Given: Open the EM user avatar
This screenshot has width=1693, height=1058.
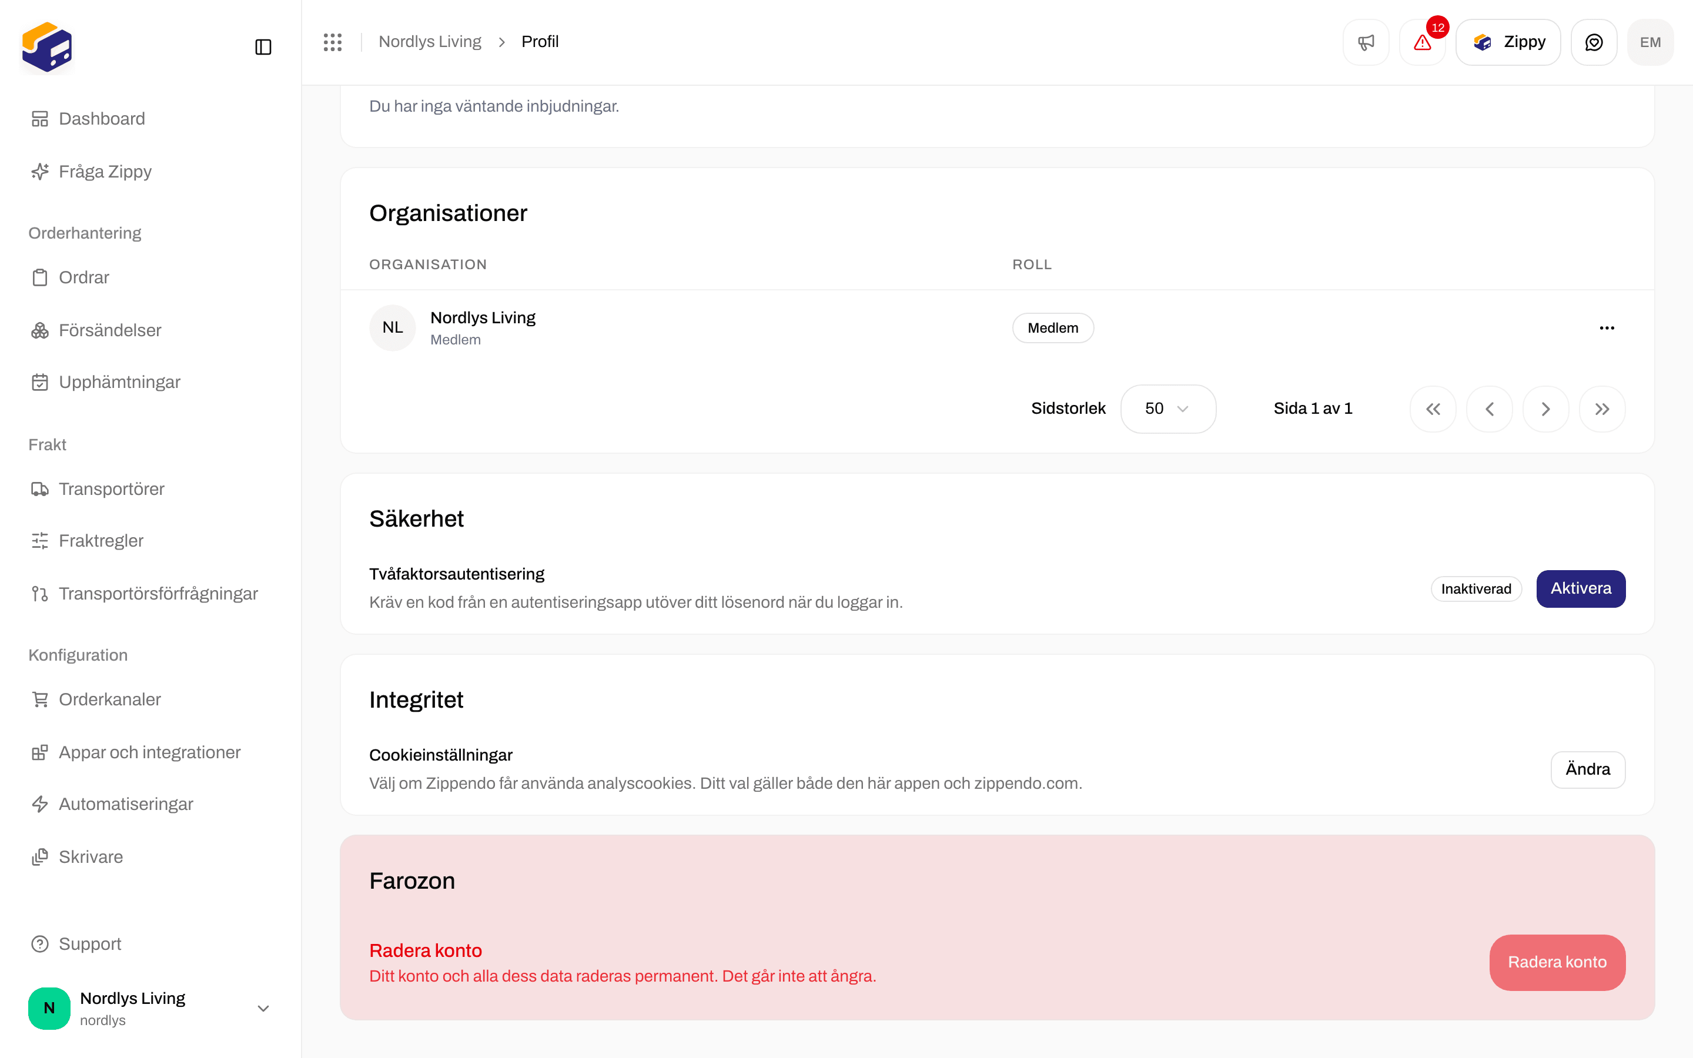Looking at the screenshot, I should 1649,42.
